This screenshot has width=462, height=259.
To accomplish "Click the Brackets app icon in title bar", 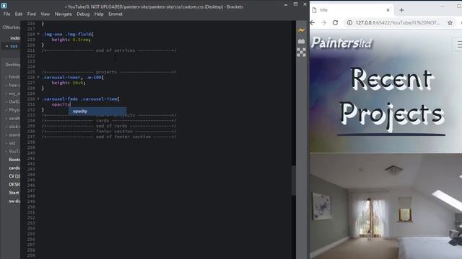I will point(4,5).
